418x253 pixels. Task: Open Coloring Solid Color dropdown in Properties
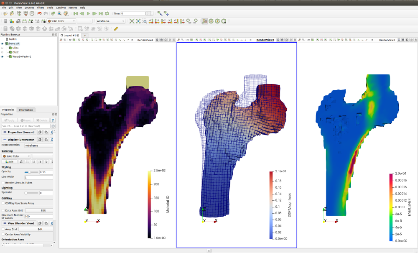pos(16,156)
